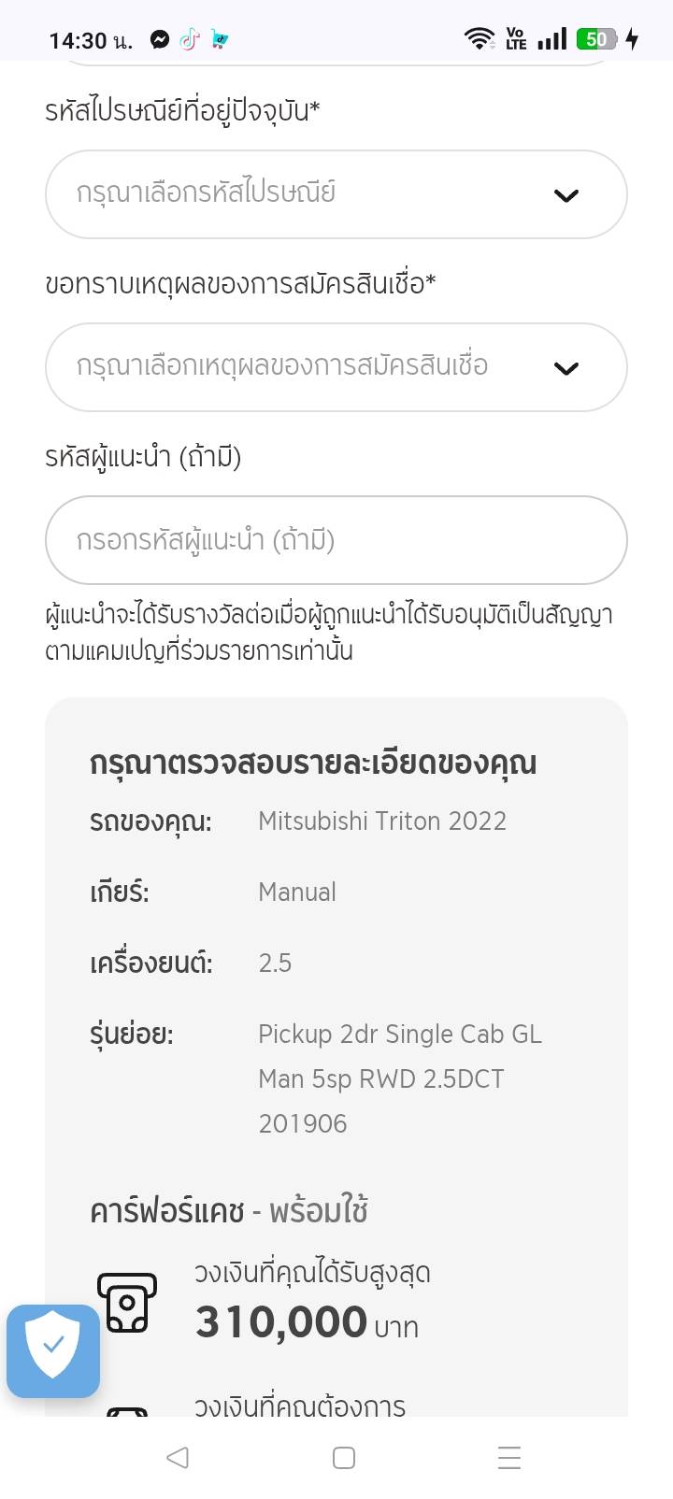Tap the Mitsubishi Triton 2022 car detail
This screenshot has height=1499, width=673.
(x=382, y=821)
